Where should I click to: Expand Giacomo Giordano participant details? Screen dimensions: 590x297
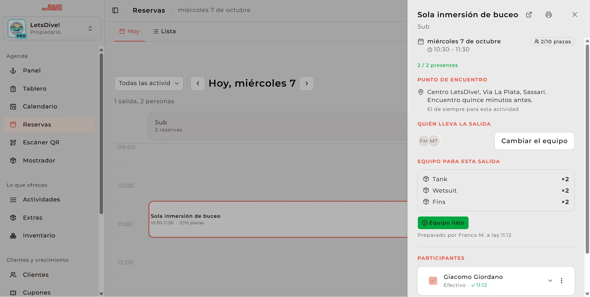[x=550, y=281]
